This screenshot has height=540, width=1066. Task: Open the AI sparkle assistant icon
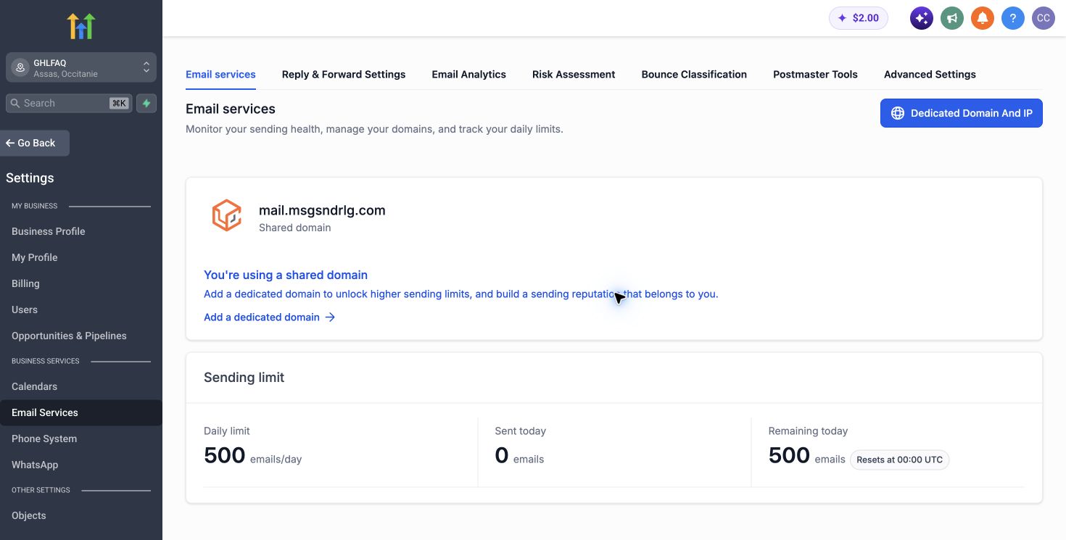pyautogui.click(x=922, y=18)
